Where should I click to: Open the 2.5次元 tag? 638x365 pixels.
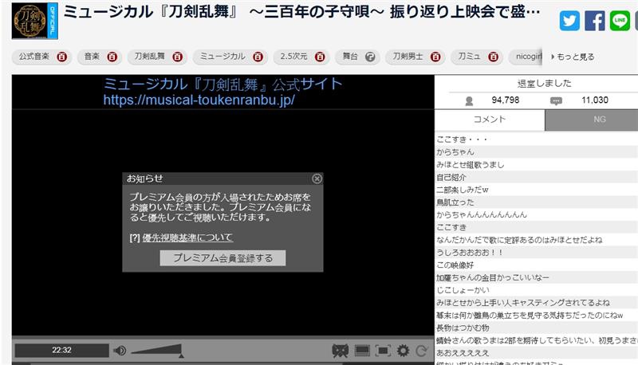[293, 57]
